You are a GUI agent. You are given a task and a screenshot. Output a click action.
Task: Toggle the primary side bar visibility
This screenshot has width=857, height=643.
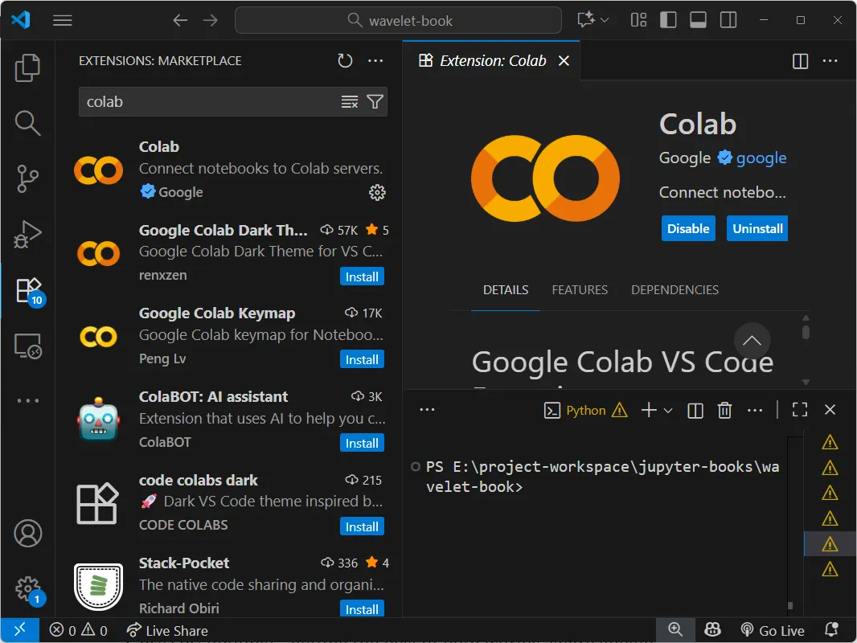tap(668, 20)
